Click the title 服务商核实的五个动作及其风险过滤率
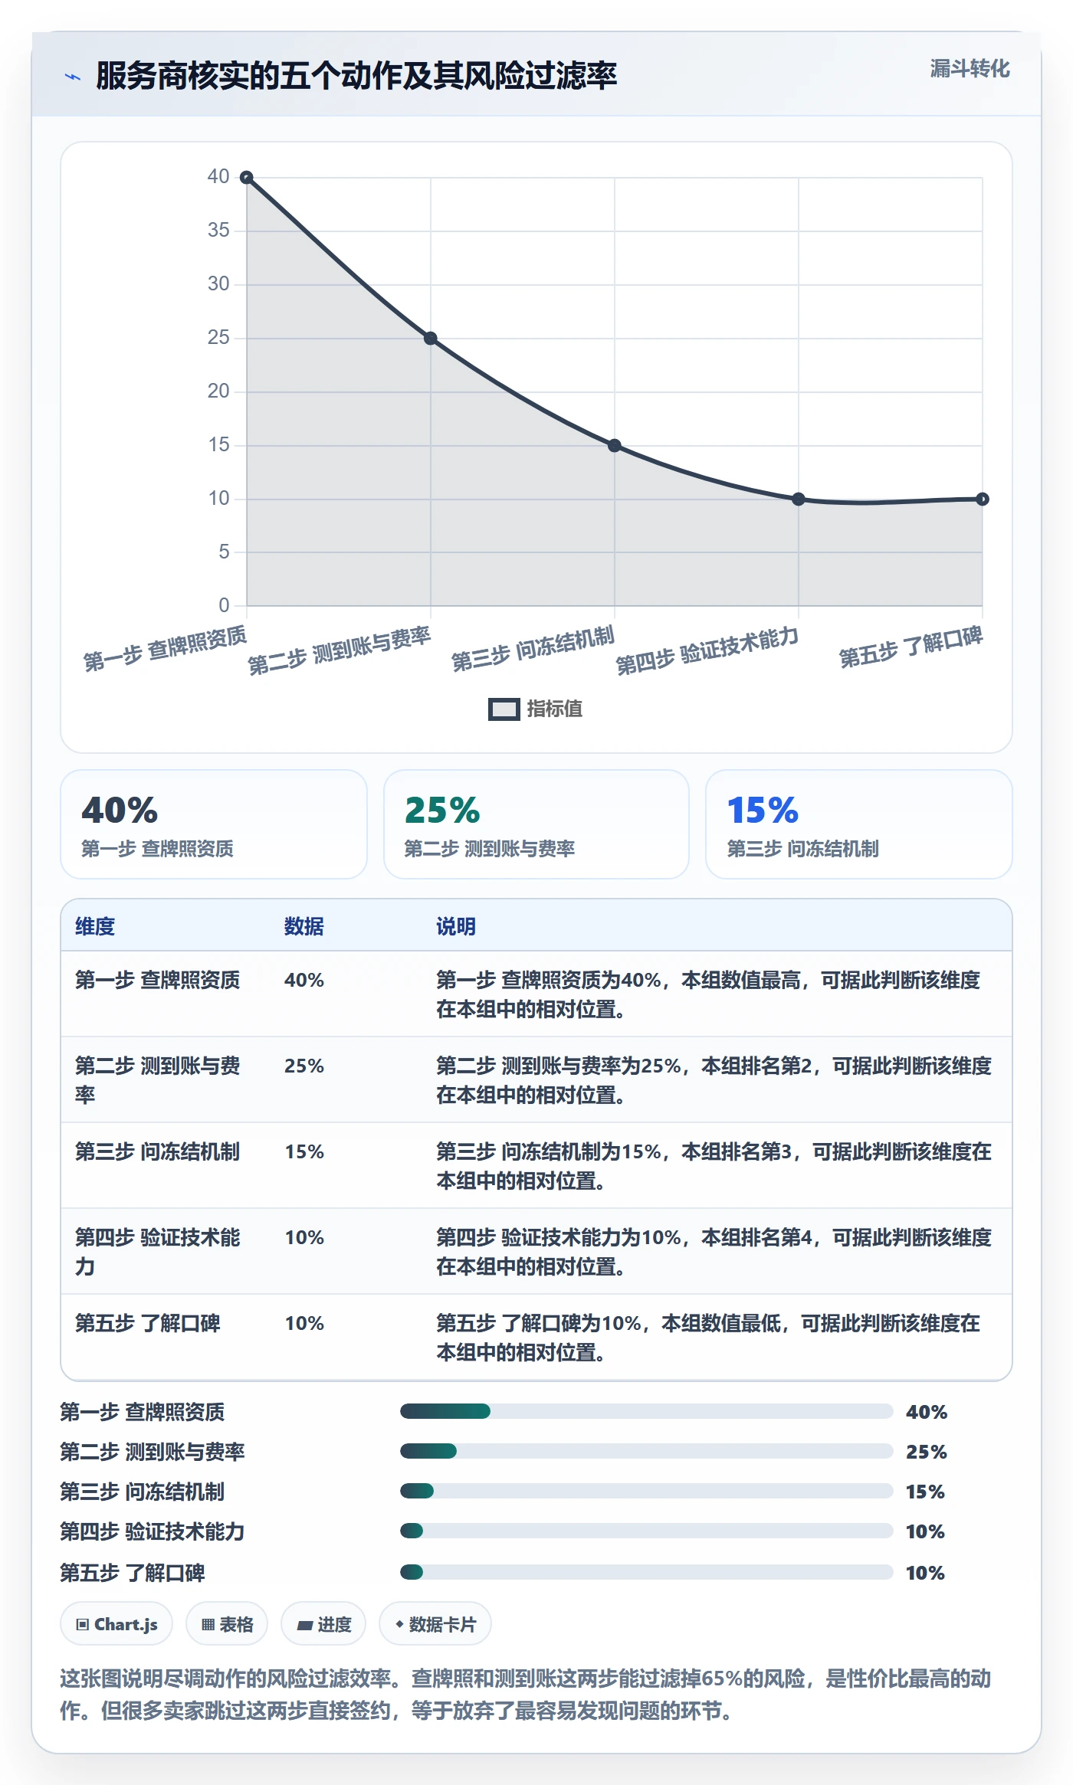 click(356, 76)
